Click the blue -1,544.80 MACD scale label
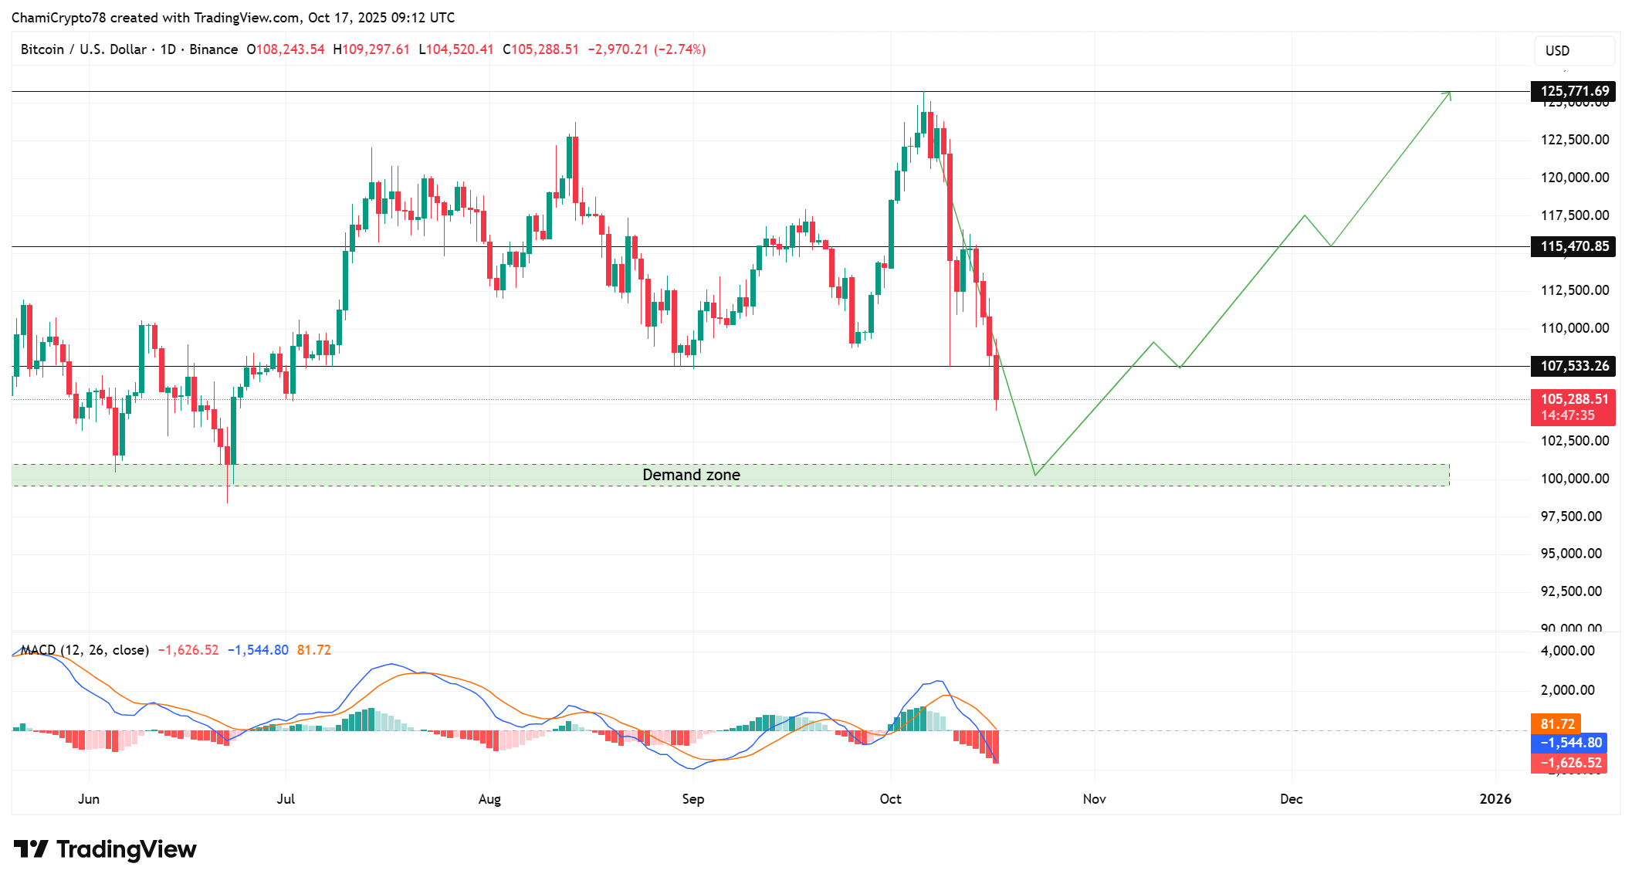The width and height of the screenshot is (1632, 884). click(1569, 743)
